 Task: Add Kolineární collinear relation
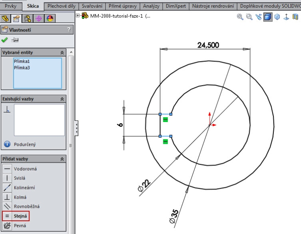click(19, 187)
